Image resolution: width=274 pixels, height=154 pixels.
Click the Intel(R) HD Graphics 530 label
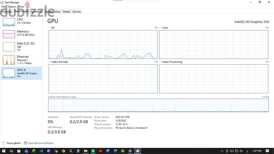252,22
